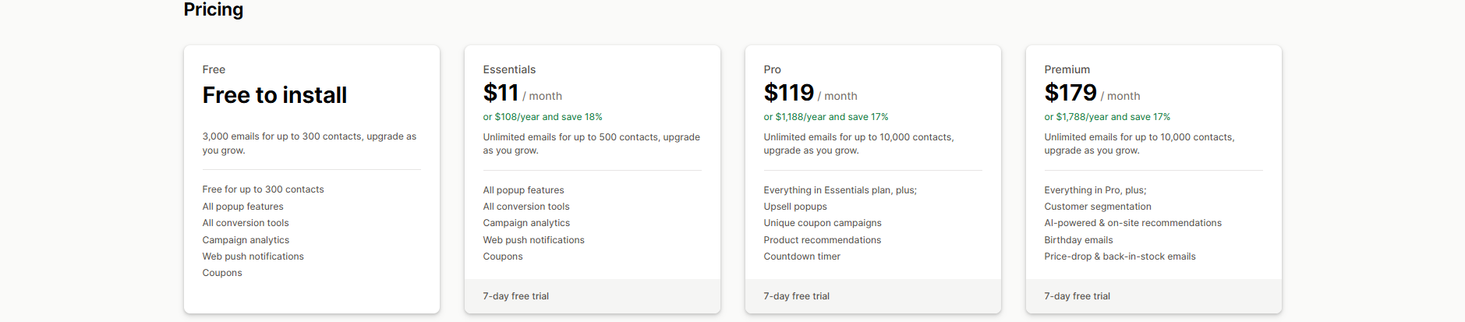Select "Upsell popups" in Pro features
The height and width of the screenshot is (322, 1465).
coord(795,207)
